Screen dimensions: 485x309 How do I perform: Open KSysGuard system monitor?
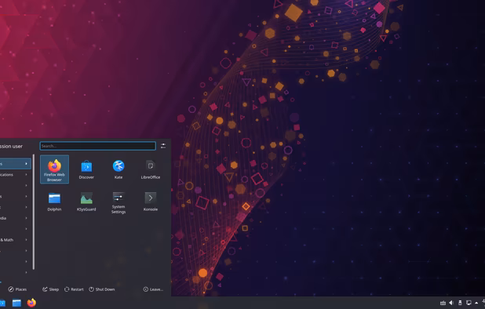click(x=86, y=202)
